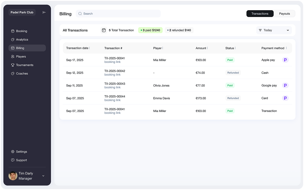
Task: Click Tim Darly's profile avatar
Action: [13, 176]
